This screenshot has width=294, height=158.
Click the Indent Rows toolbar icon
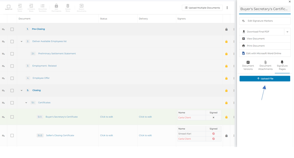tap(20, 6)
